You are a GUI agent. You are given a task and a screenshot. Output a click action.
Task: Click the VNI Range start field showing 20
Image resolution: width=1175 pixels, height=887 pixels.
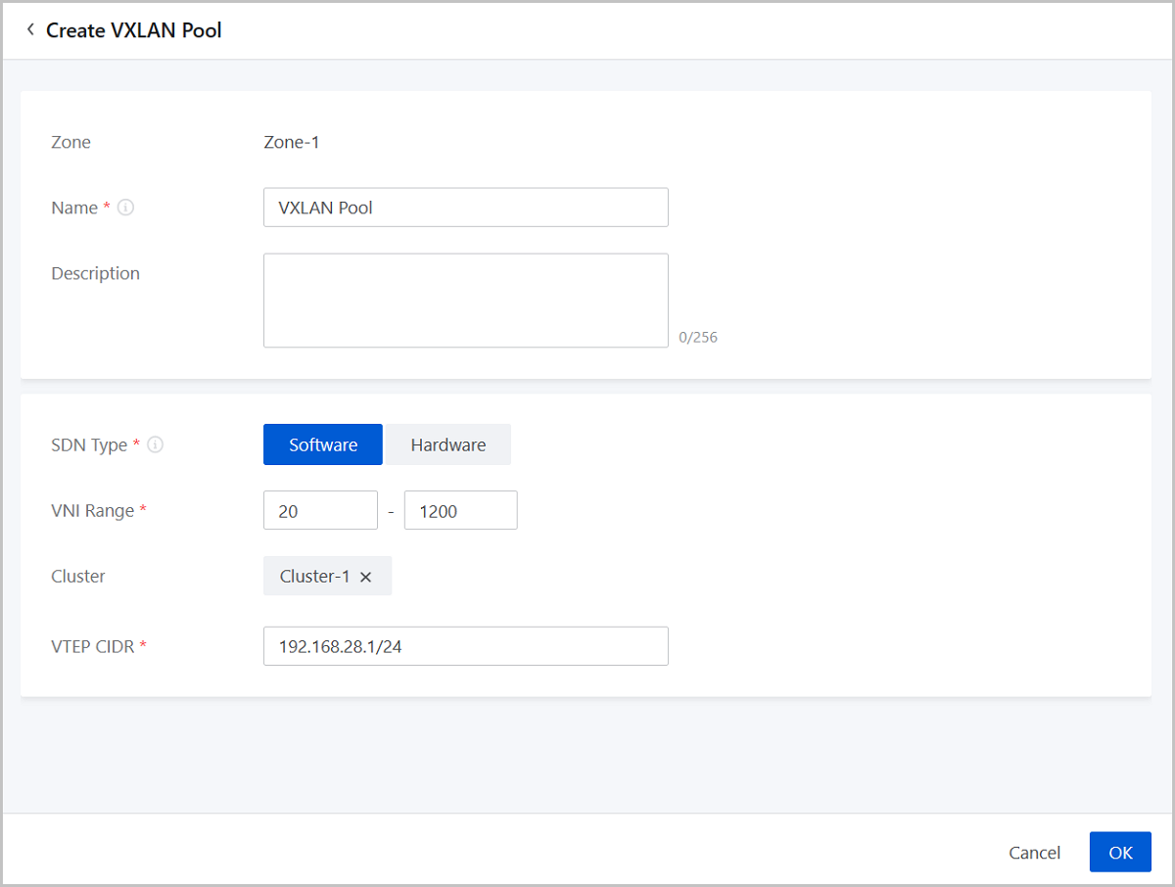click(x=320, y=511)
